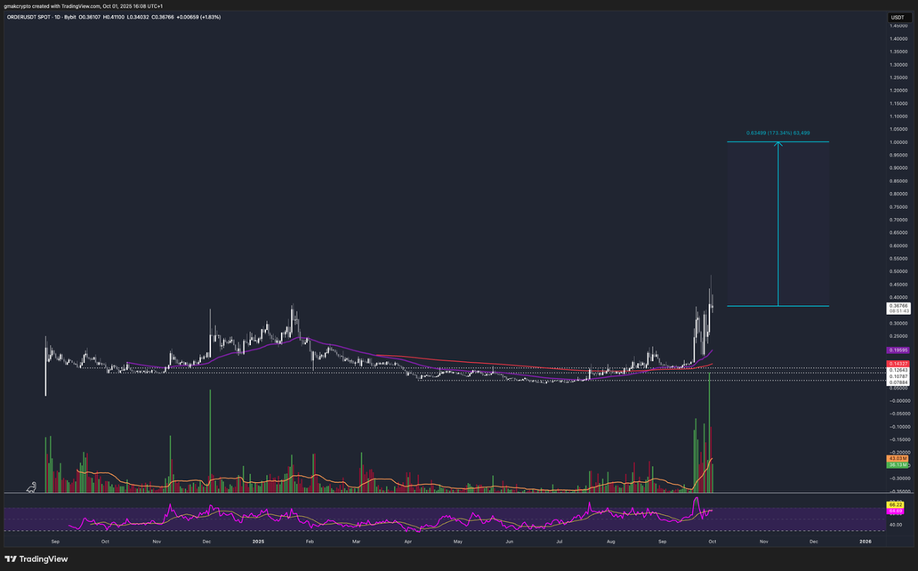Click the red moving average label 0.14327
Screen dimensions: 918x571
(x=897, y=363)
